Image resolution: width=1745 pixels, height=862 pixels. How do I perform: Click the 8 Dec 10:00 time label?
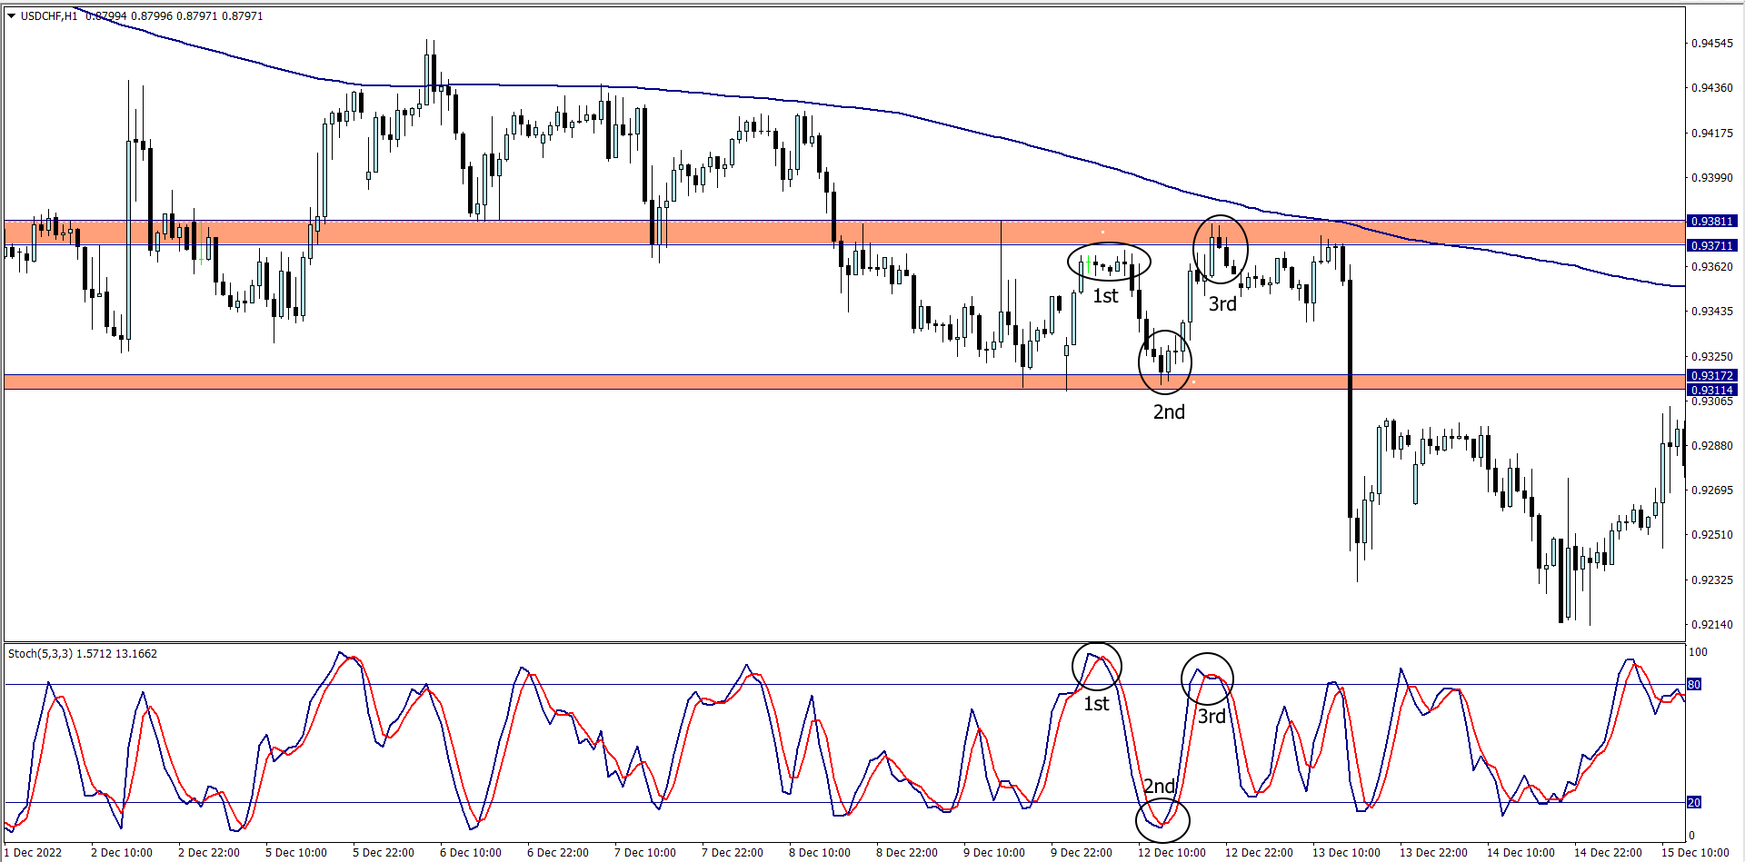820,853
